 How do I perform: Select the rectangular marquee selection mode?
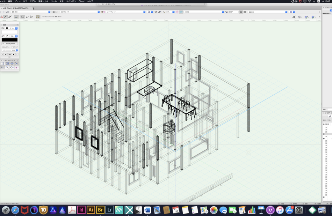23,17
